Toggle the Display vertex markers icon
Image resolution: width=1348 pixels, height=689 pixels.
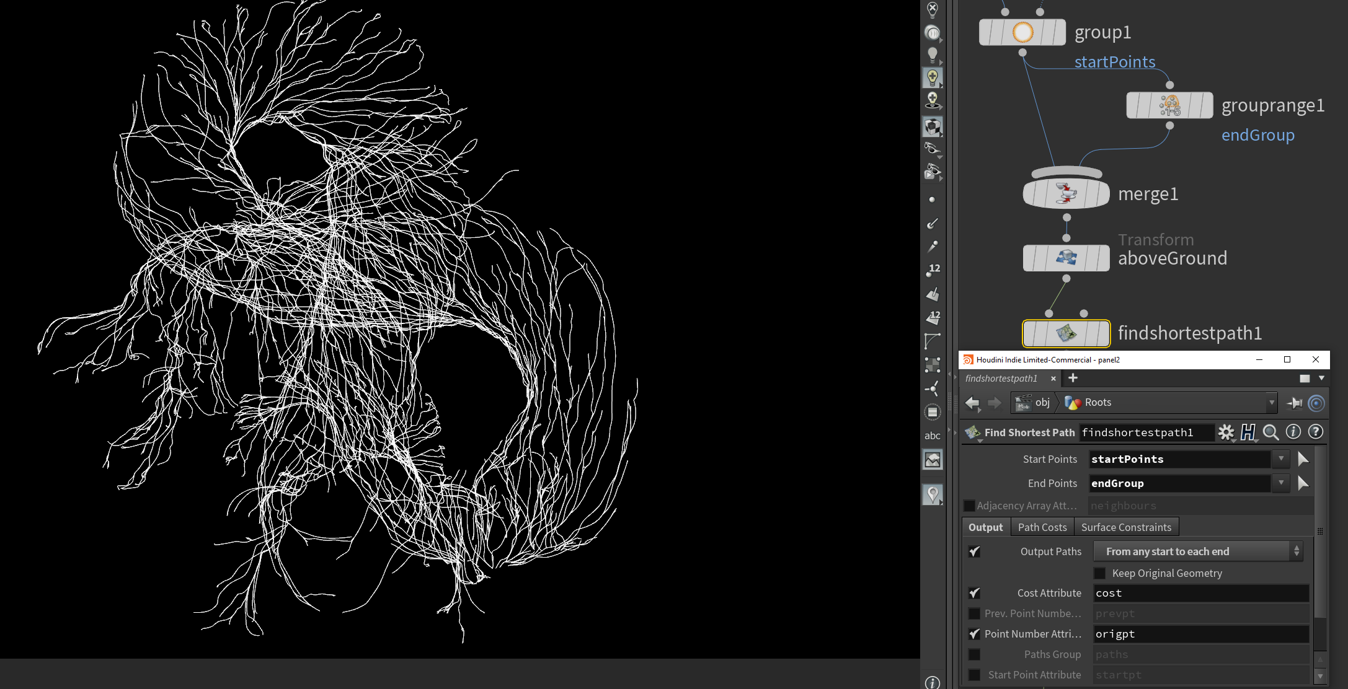933,365
